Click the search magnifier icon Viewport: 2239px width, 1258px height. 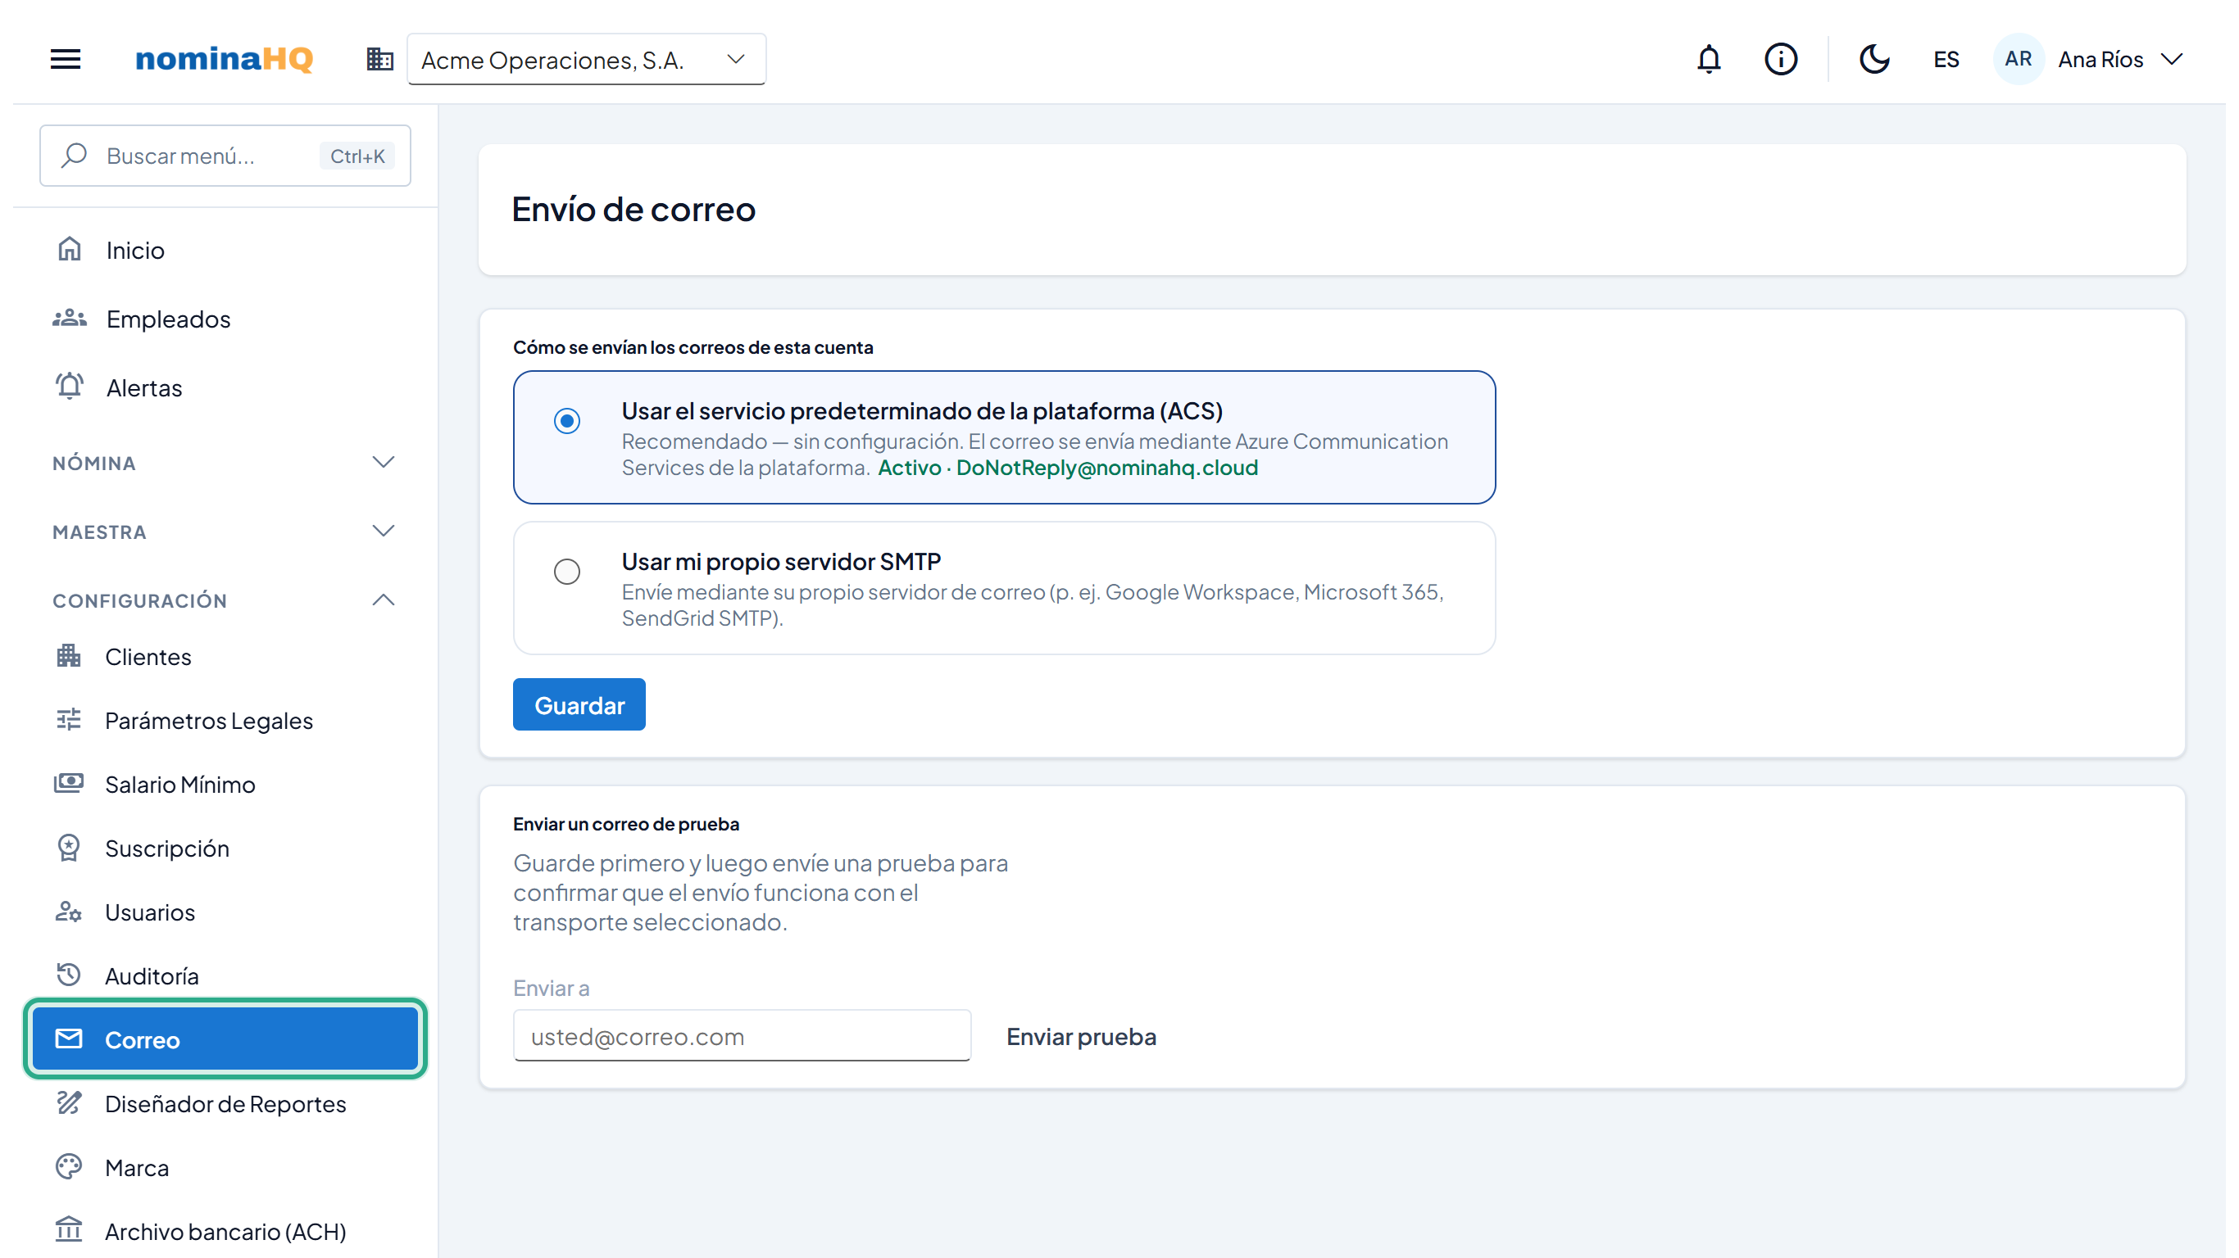[x=74, y=156]
